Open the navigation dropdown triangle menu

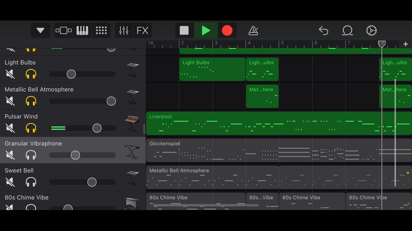[x=40, y=30]
